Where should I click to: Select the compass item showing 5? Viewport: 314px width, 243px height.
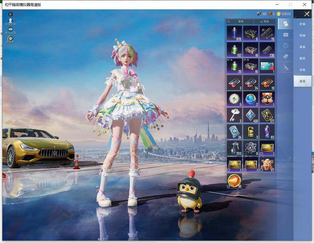coord(234,99)
